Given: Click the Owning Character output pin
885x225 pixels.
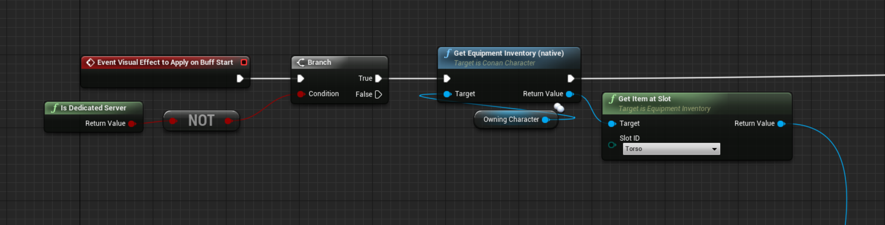Looking at the screenshot, I should [546, 120].
